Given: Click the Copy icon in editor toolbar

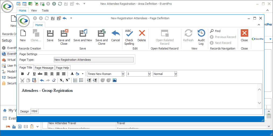Looking at the screenshot, I should click(x=28, y=80).
